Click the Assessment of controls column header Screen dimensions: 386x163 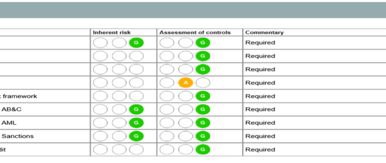[195, 32]
